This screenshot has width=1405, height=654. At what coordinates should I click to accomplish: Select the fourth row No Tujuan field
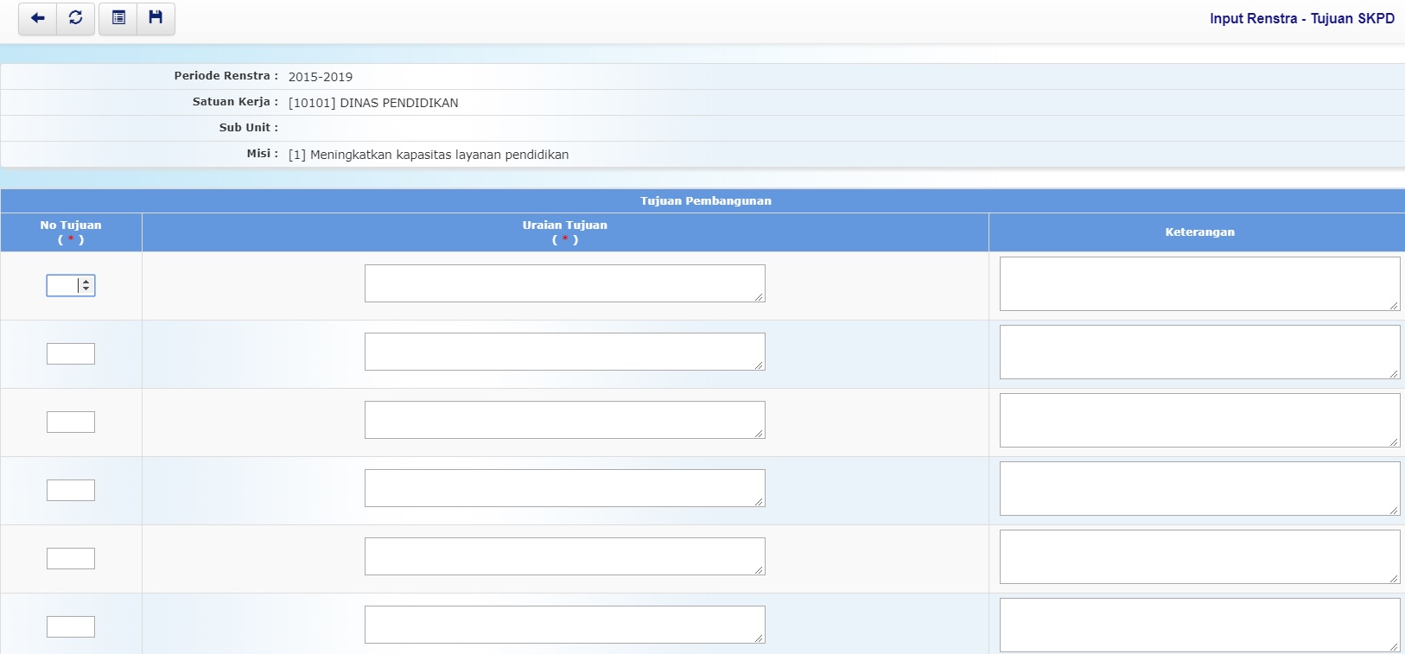(x=71, y=490)
